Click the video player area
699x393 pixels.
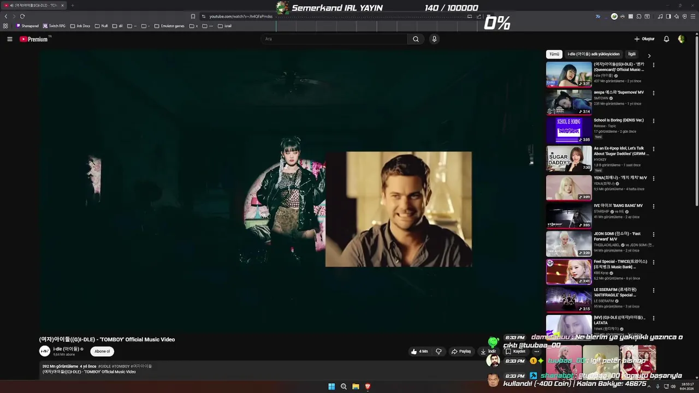291,192
